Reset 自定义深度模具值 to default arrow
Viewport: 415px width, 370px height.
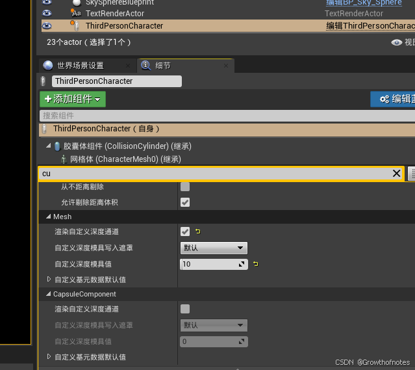(255, 264)
